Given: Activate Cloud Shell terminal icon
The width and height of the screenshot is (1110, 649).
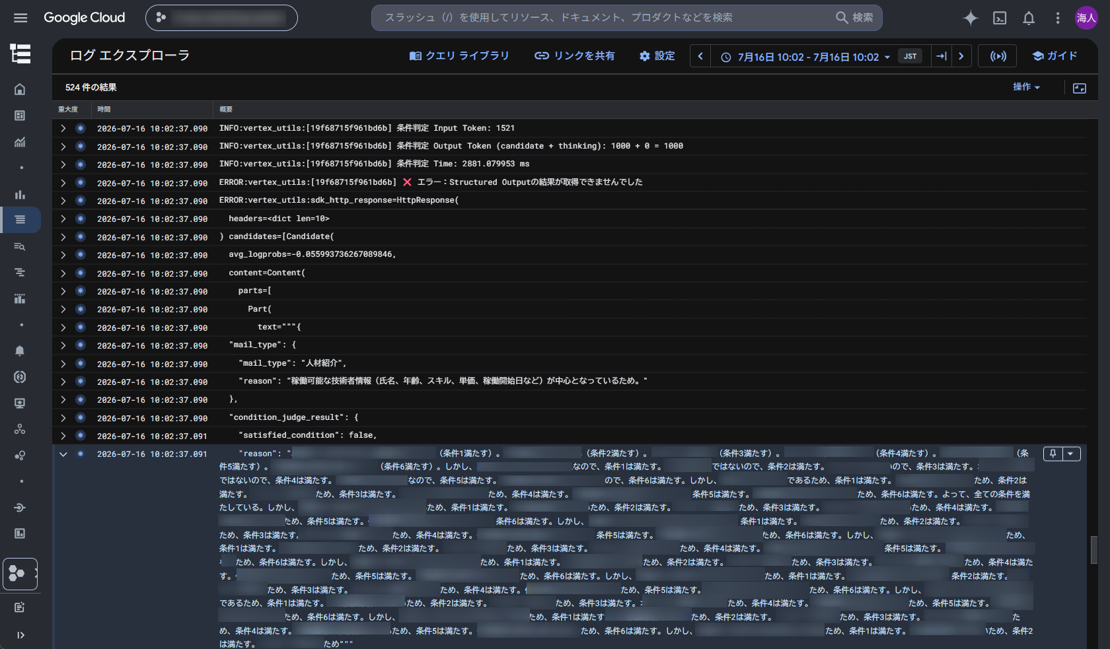Looking at the screenshot, I should click(1000, 18).
